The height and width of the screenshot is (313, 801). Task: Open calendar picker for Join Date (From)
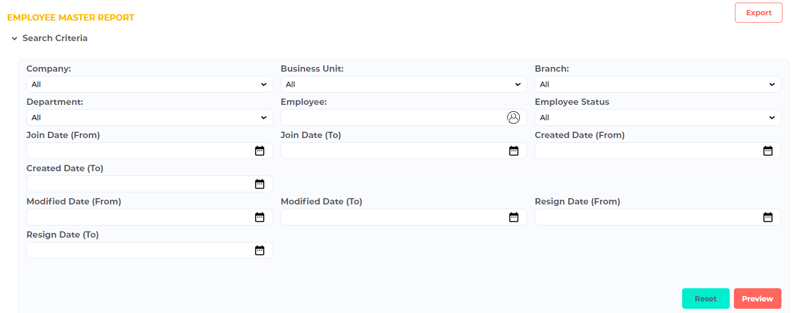point(259,151)
